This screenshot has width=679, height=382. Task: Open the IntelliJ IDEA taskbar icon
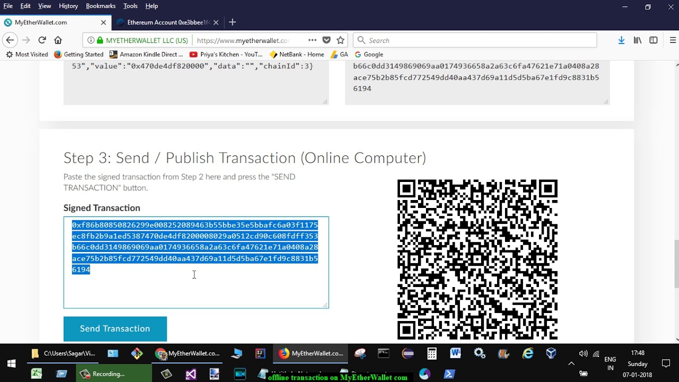click(x=260, y=353)
